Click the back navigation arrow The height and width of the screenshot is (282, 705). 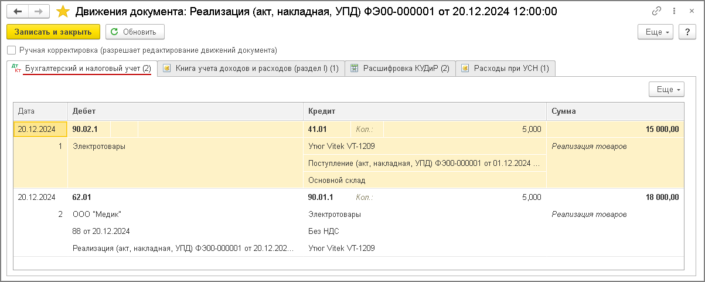(18, 12)
